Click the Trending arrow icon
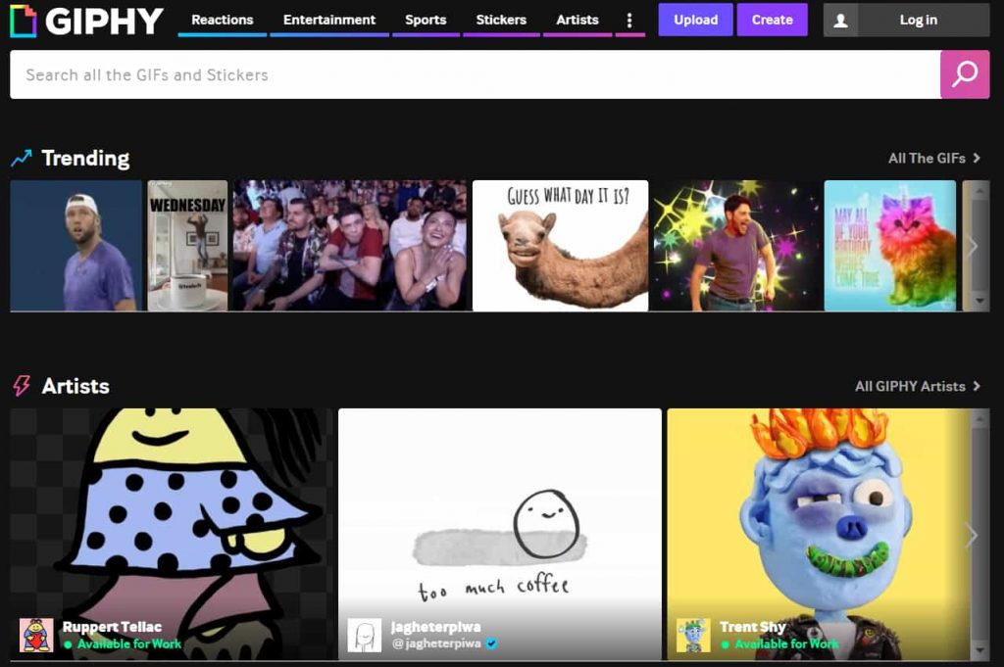The height and width of the screenshot is (667, 1004). point(22,158)
